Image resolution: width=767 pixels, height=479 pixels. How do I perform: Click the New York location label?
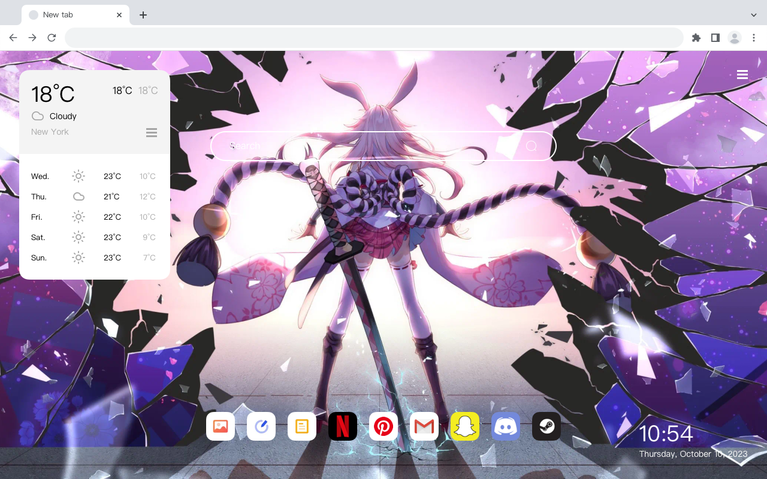50,132
